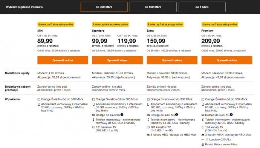
Task: Click 'Pakiet Mistrzowska Piłka' text
Action: tap(221, 145)
